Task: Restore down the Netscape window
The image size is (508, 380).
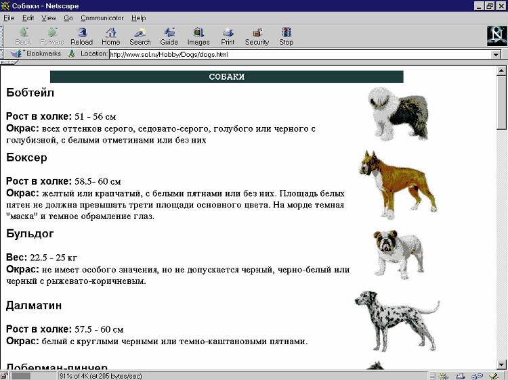Action: coord(490,6)
